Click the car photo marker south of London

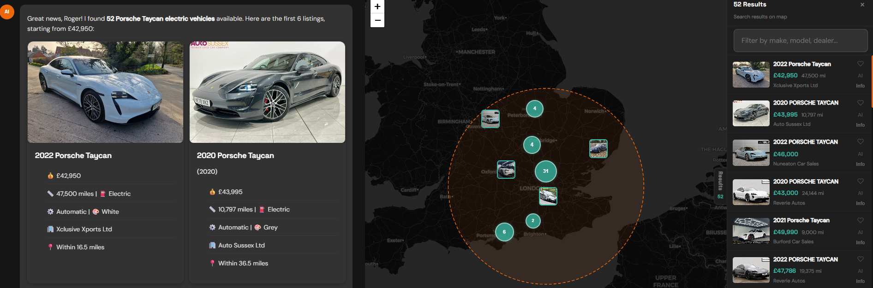[x=548, y=196]
